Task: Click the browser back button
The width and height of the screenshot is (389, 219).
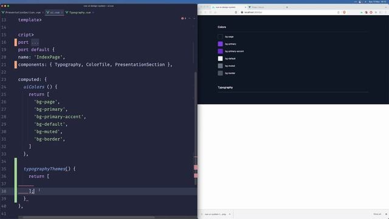Action: pyautogui.click(x=201, y=12)
